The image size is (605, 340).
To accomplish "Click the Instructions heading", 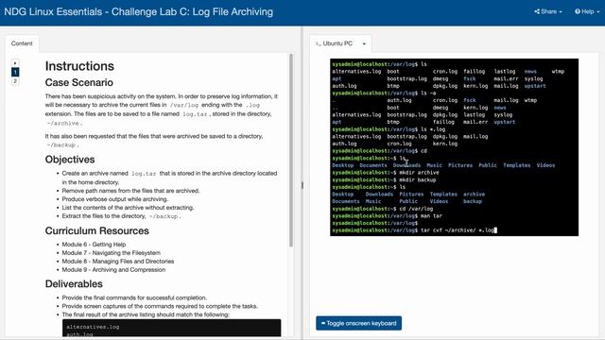I will pos(79,66).
